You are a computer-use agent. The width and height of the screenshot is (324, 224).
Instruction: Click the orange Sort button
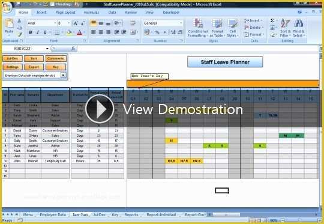tap(34, 58)
